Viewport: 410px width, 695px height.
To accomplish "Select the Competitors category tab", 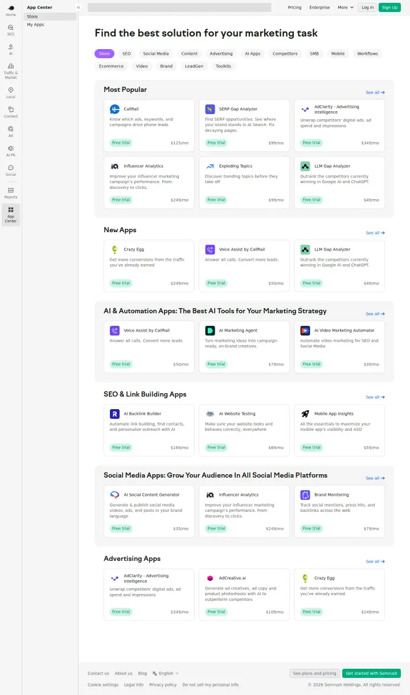I will point(285,54).
